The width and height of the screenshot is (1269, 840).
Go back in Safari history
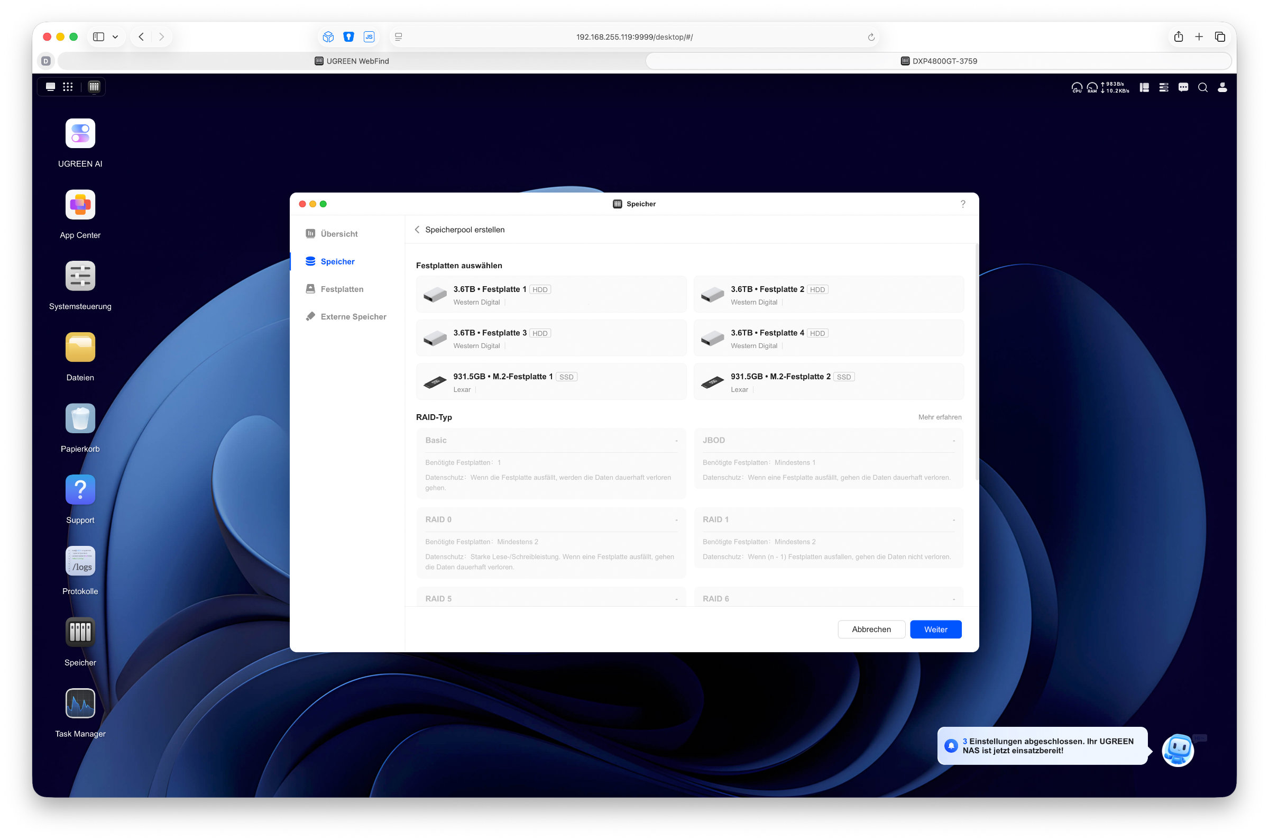pyautogui.click(x=141, y=37)
